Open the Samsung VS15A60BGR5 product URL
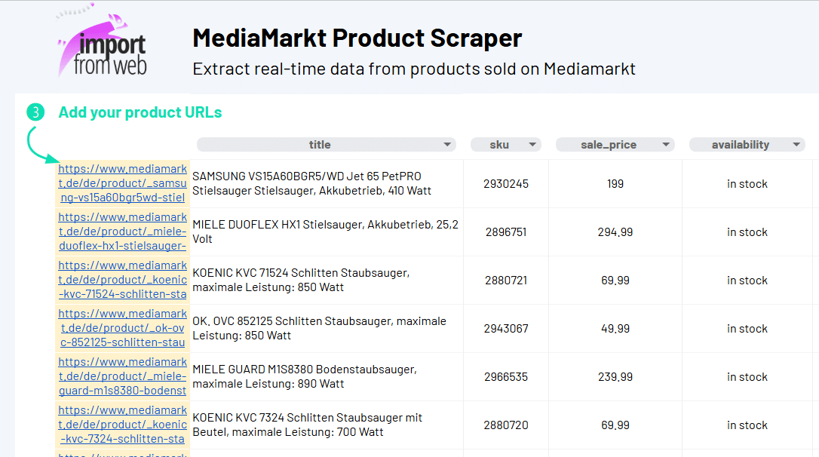The image size is (819, 457). click(122, 184)
